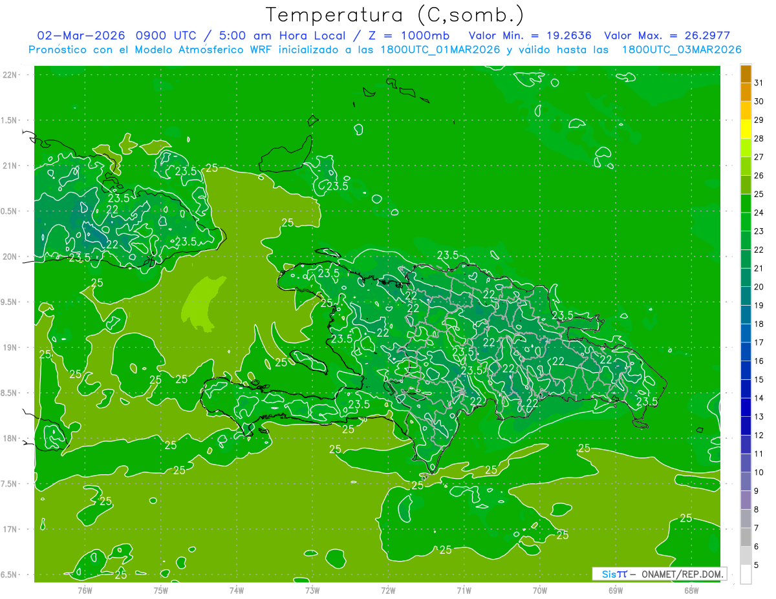Click the longitude label '71W'
The height and width of the screenshot is (599, 776).
click(x=464, y=590)
